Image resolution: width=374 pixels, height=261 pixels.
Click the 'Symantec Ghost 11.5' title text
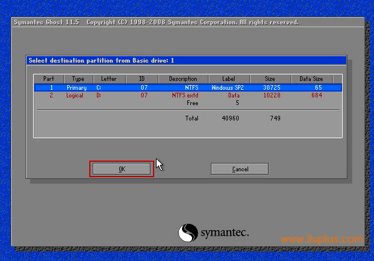click(47, 22)
